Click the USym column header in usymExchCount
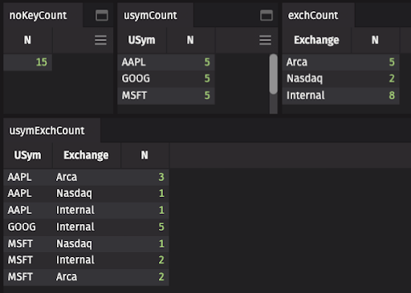The image size is (411, 293). click(x=27, y=155)
